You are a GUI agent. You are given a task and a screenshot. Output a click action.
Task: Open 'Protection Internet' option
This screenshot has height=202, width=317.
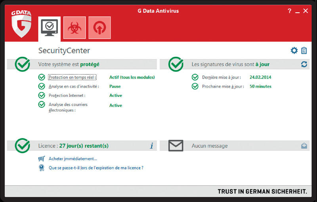coord(67,95)
